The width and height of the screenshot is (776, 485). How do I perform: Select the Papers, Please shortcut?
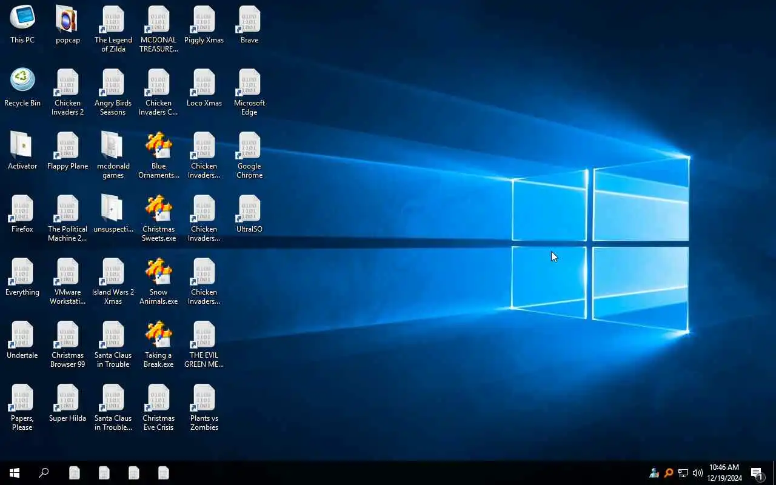22,407
